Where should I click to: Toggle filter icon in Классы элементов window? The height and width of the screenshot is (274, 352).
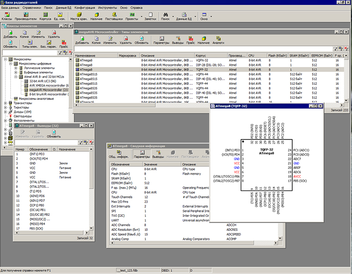[x=60, y=53]
